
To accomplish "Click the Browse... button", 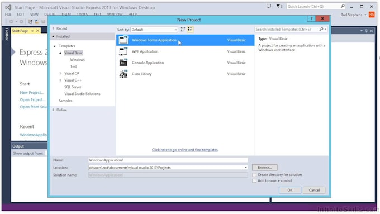I will [265, 168].
